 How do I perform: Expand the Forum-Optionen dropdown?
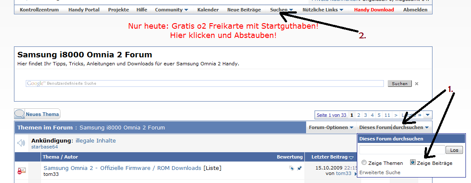click(331, 128)
